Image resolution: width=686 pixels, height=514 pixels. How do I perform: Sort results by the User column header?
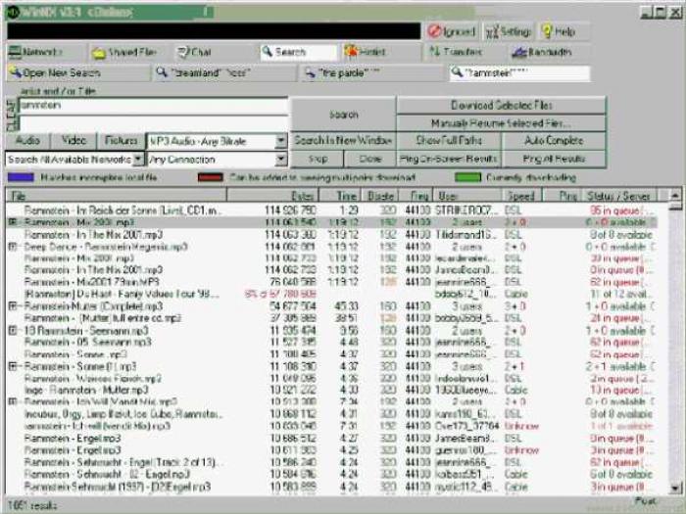467,196
